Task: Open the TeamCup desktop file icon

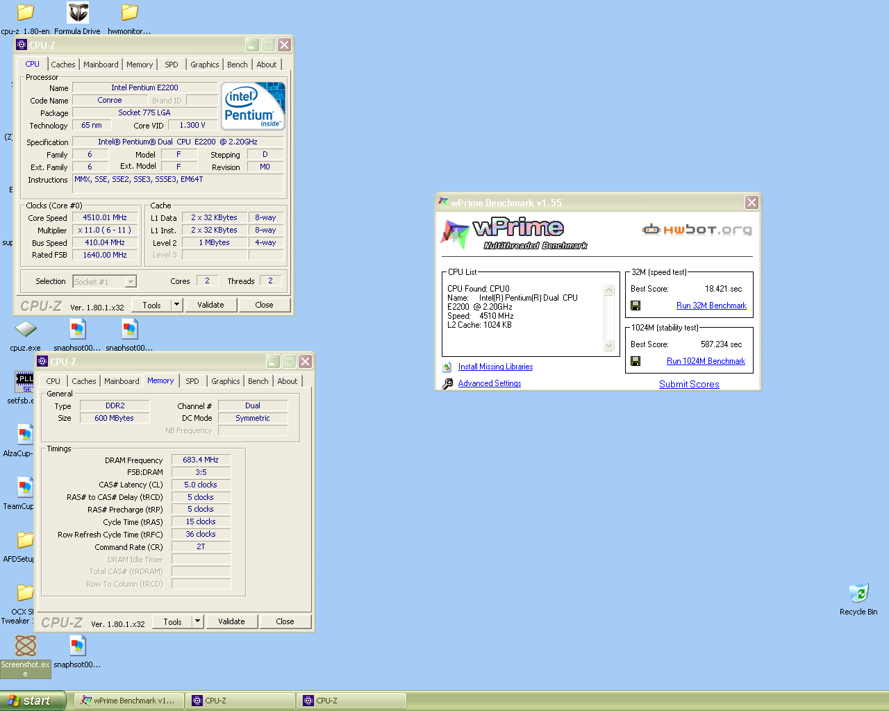Action: (x=26, y=487)
